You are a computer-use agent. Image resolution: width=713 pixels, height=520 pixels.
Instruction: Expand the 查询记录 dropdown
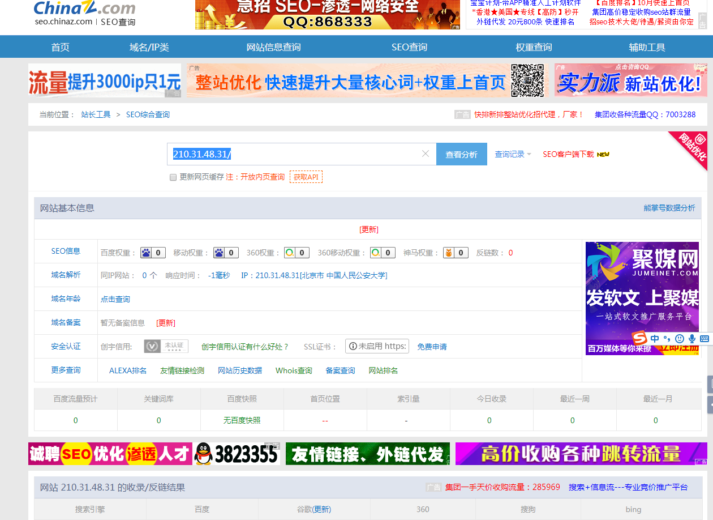point(513,154)
